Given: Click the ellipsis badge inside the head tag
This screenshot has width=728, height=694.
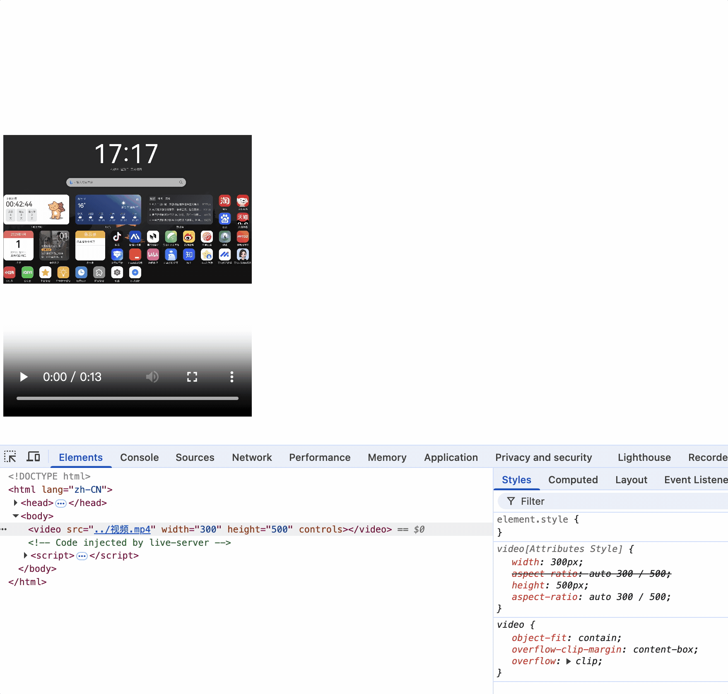Looking at the screenshot, I should 61,503.
